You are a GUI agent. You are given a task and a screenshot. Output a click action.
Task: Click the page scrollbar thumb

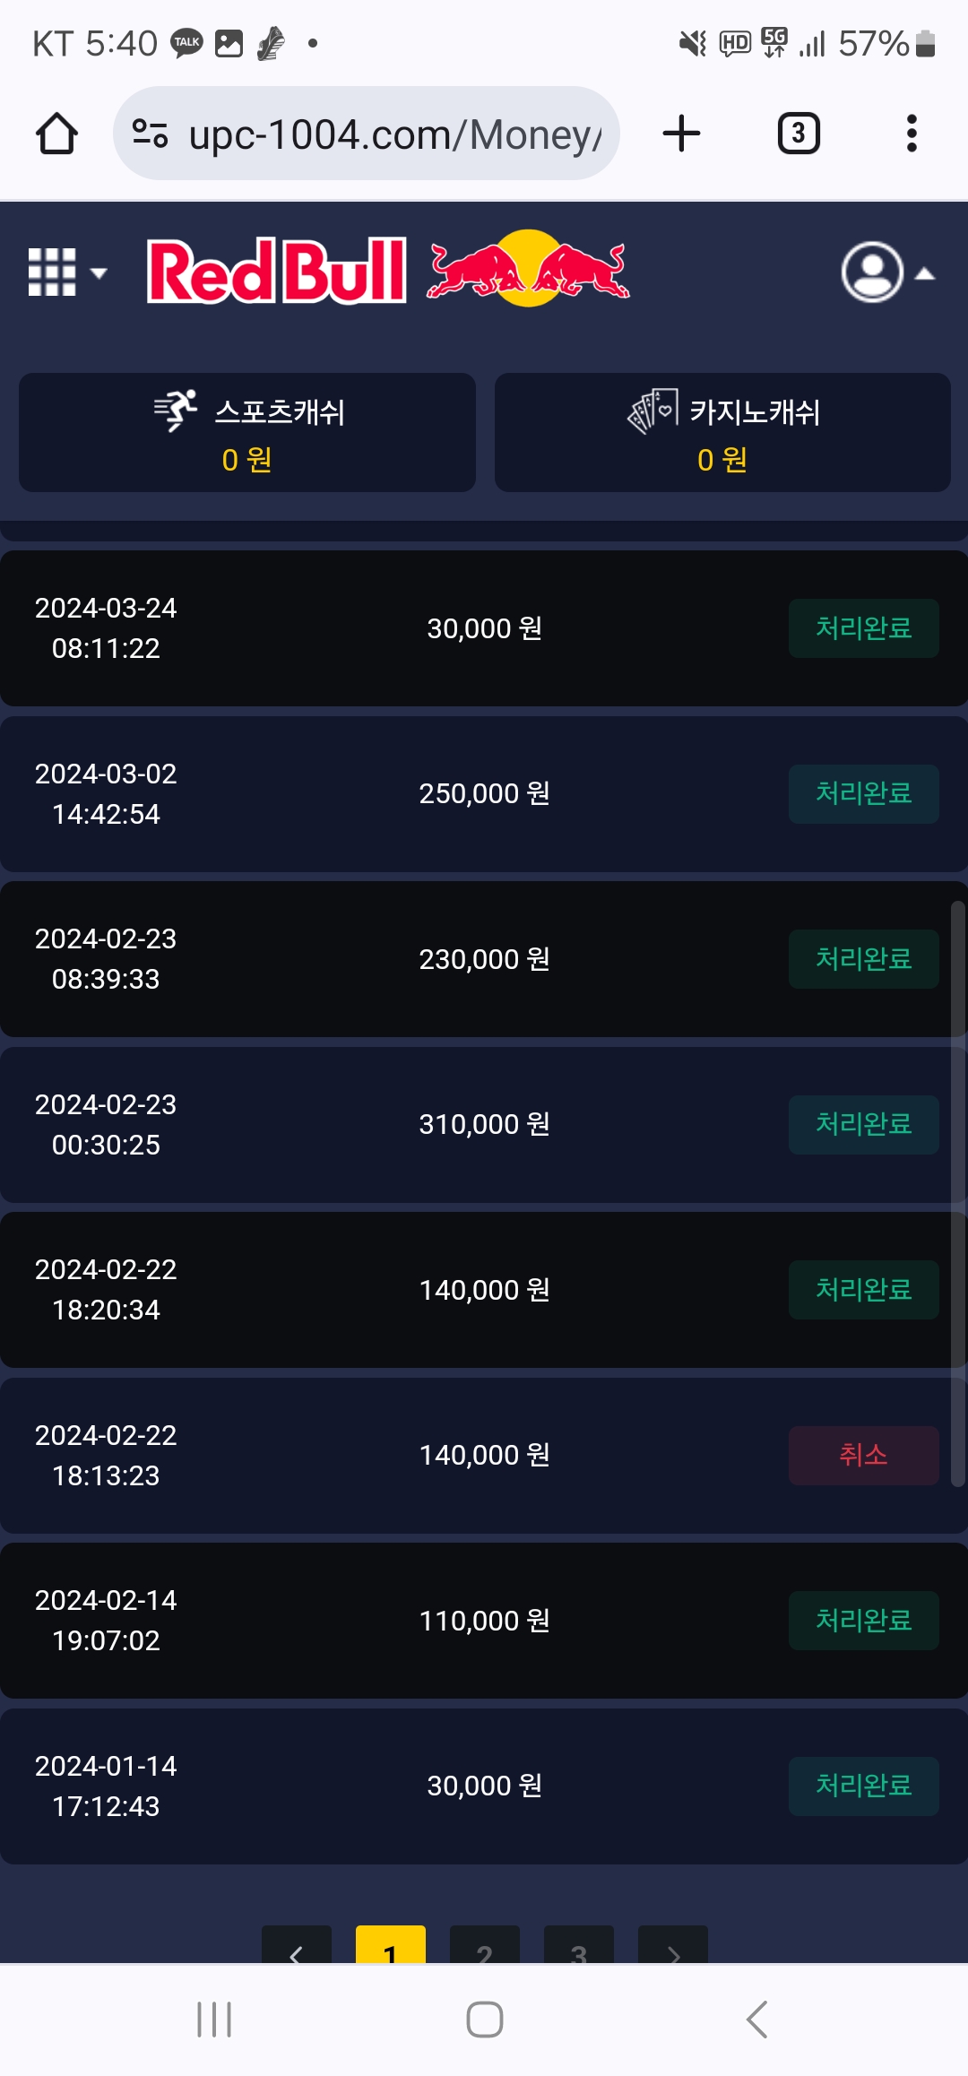pyautogui.click(x=957, y=1192)
